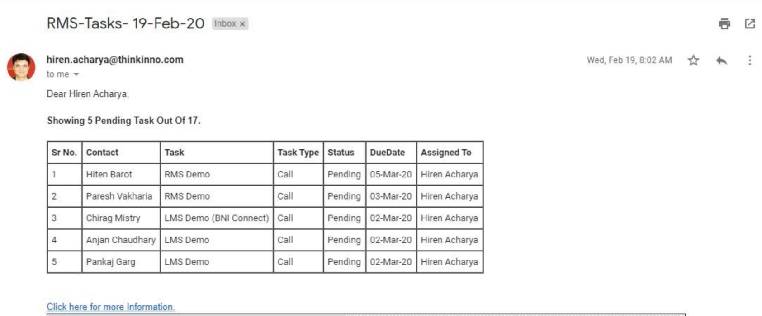Open the three-dot more options menu
The image size is (762, 316).
(750, 60)
